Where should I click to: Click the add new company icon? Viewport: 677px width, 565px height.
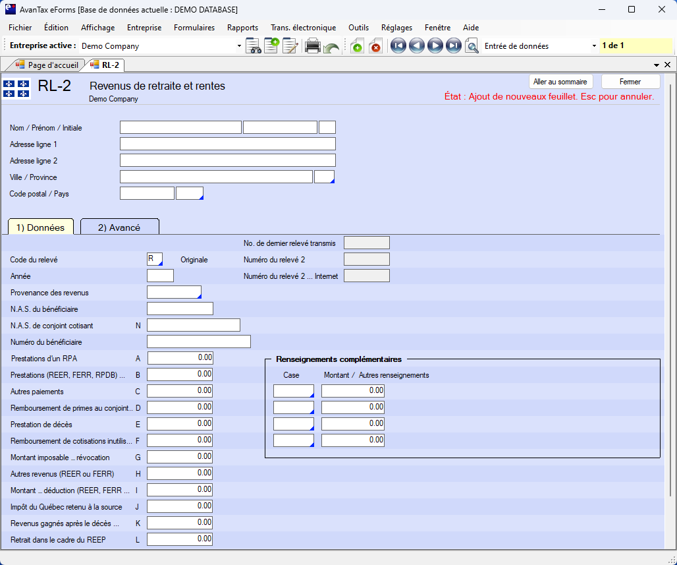271,46
